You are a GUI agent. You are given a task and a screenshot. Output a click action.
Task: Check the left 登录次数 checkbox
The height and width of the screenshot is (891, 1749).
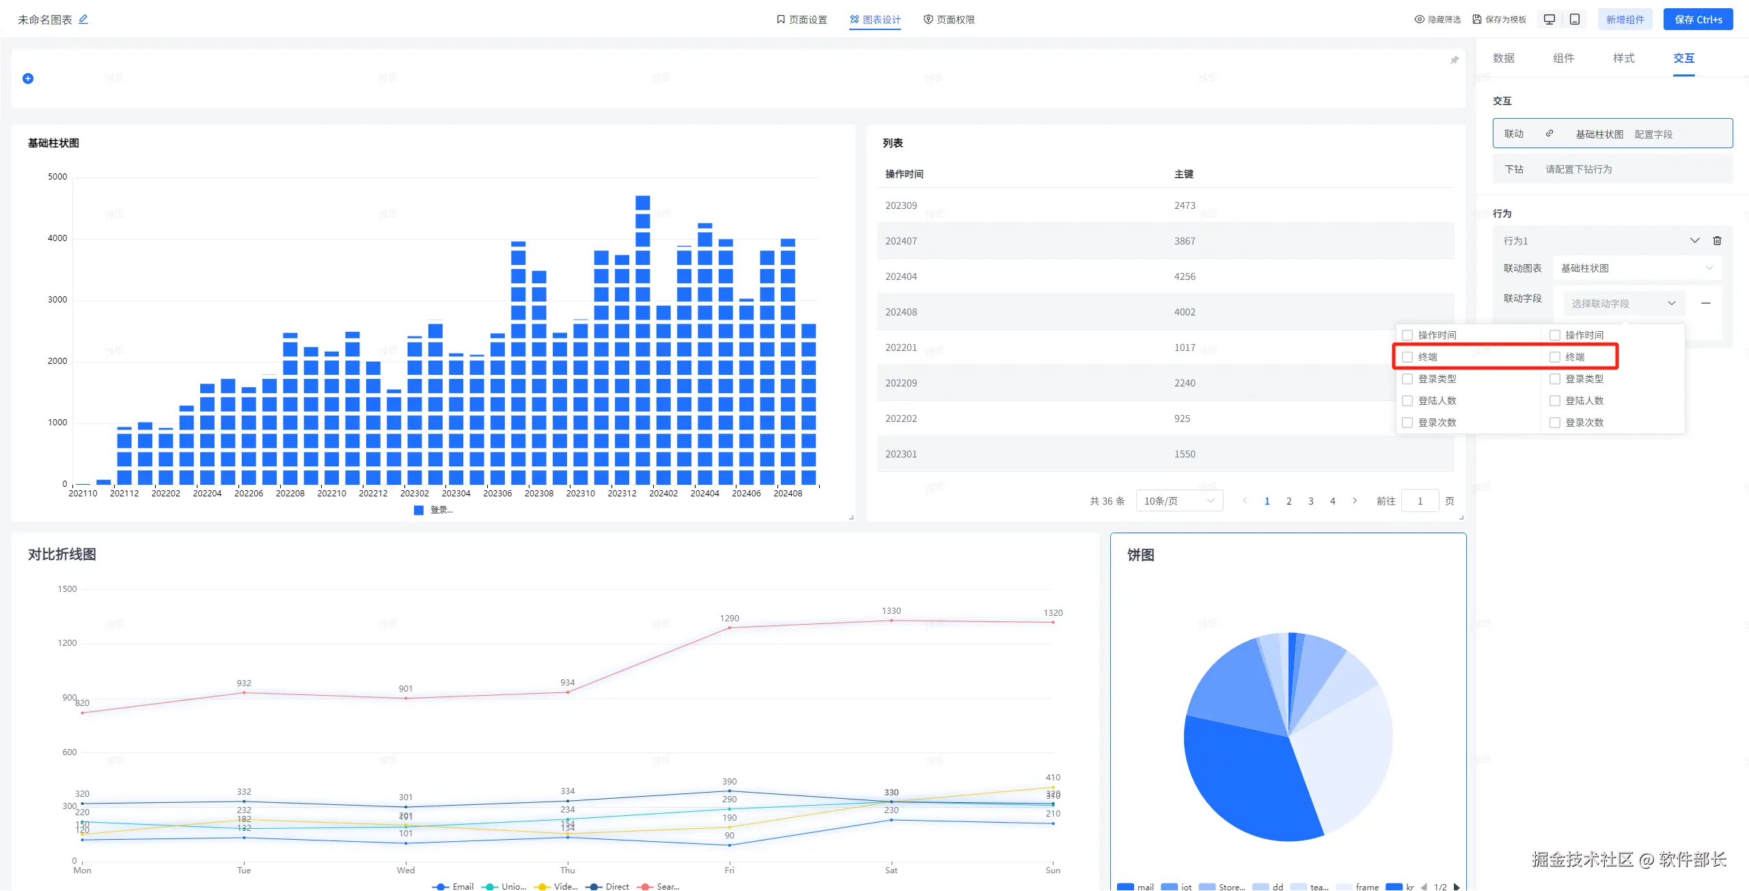1407,423
